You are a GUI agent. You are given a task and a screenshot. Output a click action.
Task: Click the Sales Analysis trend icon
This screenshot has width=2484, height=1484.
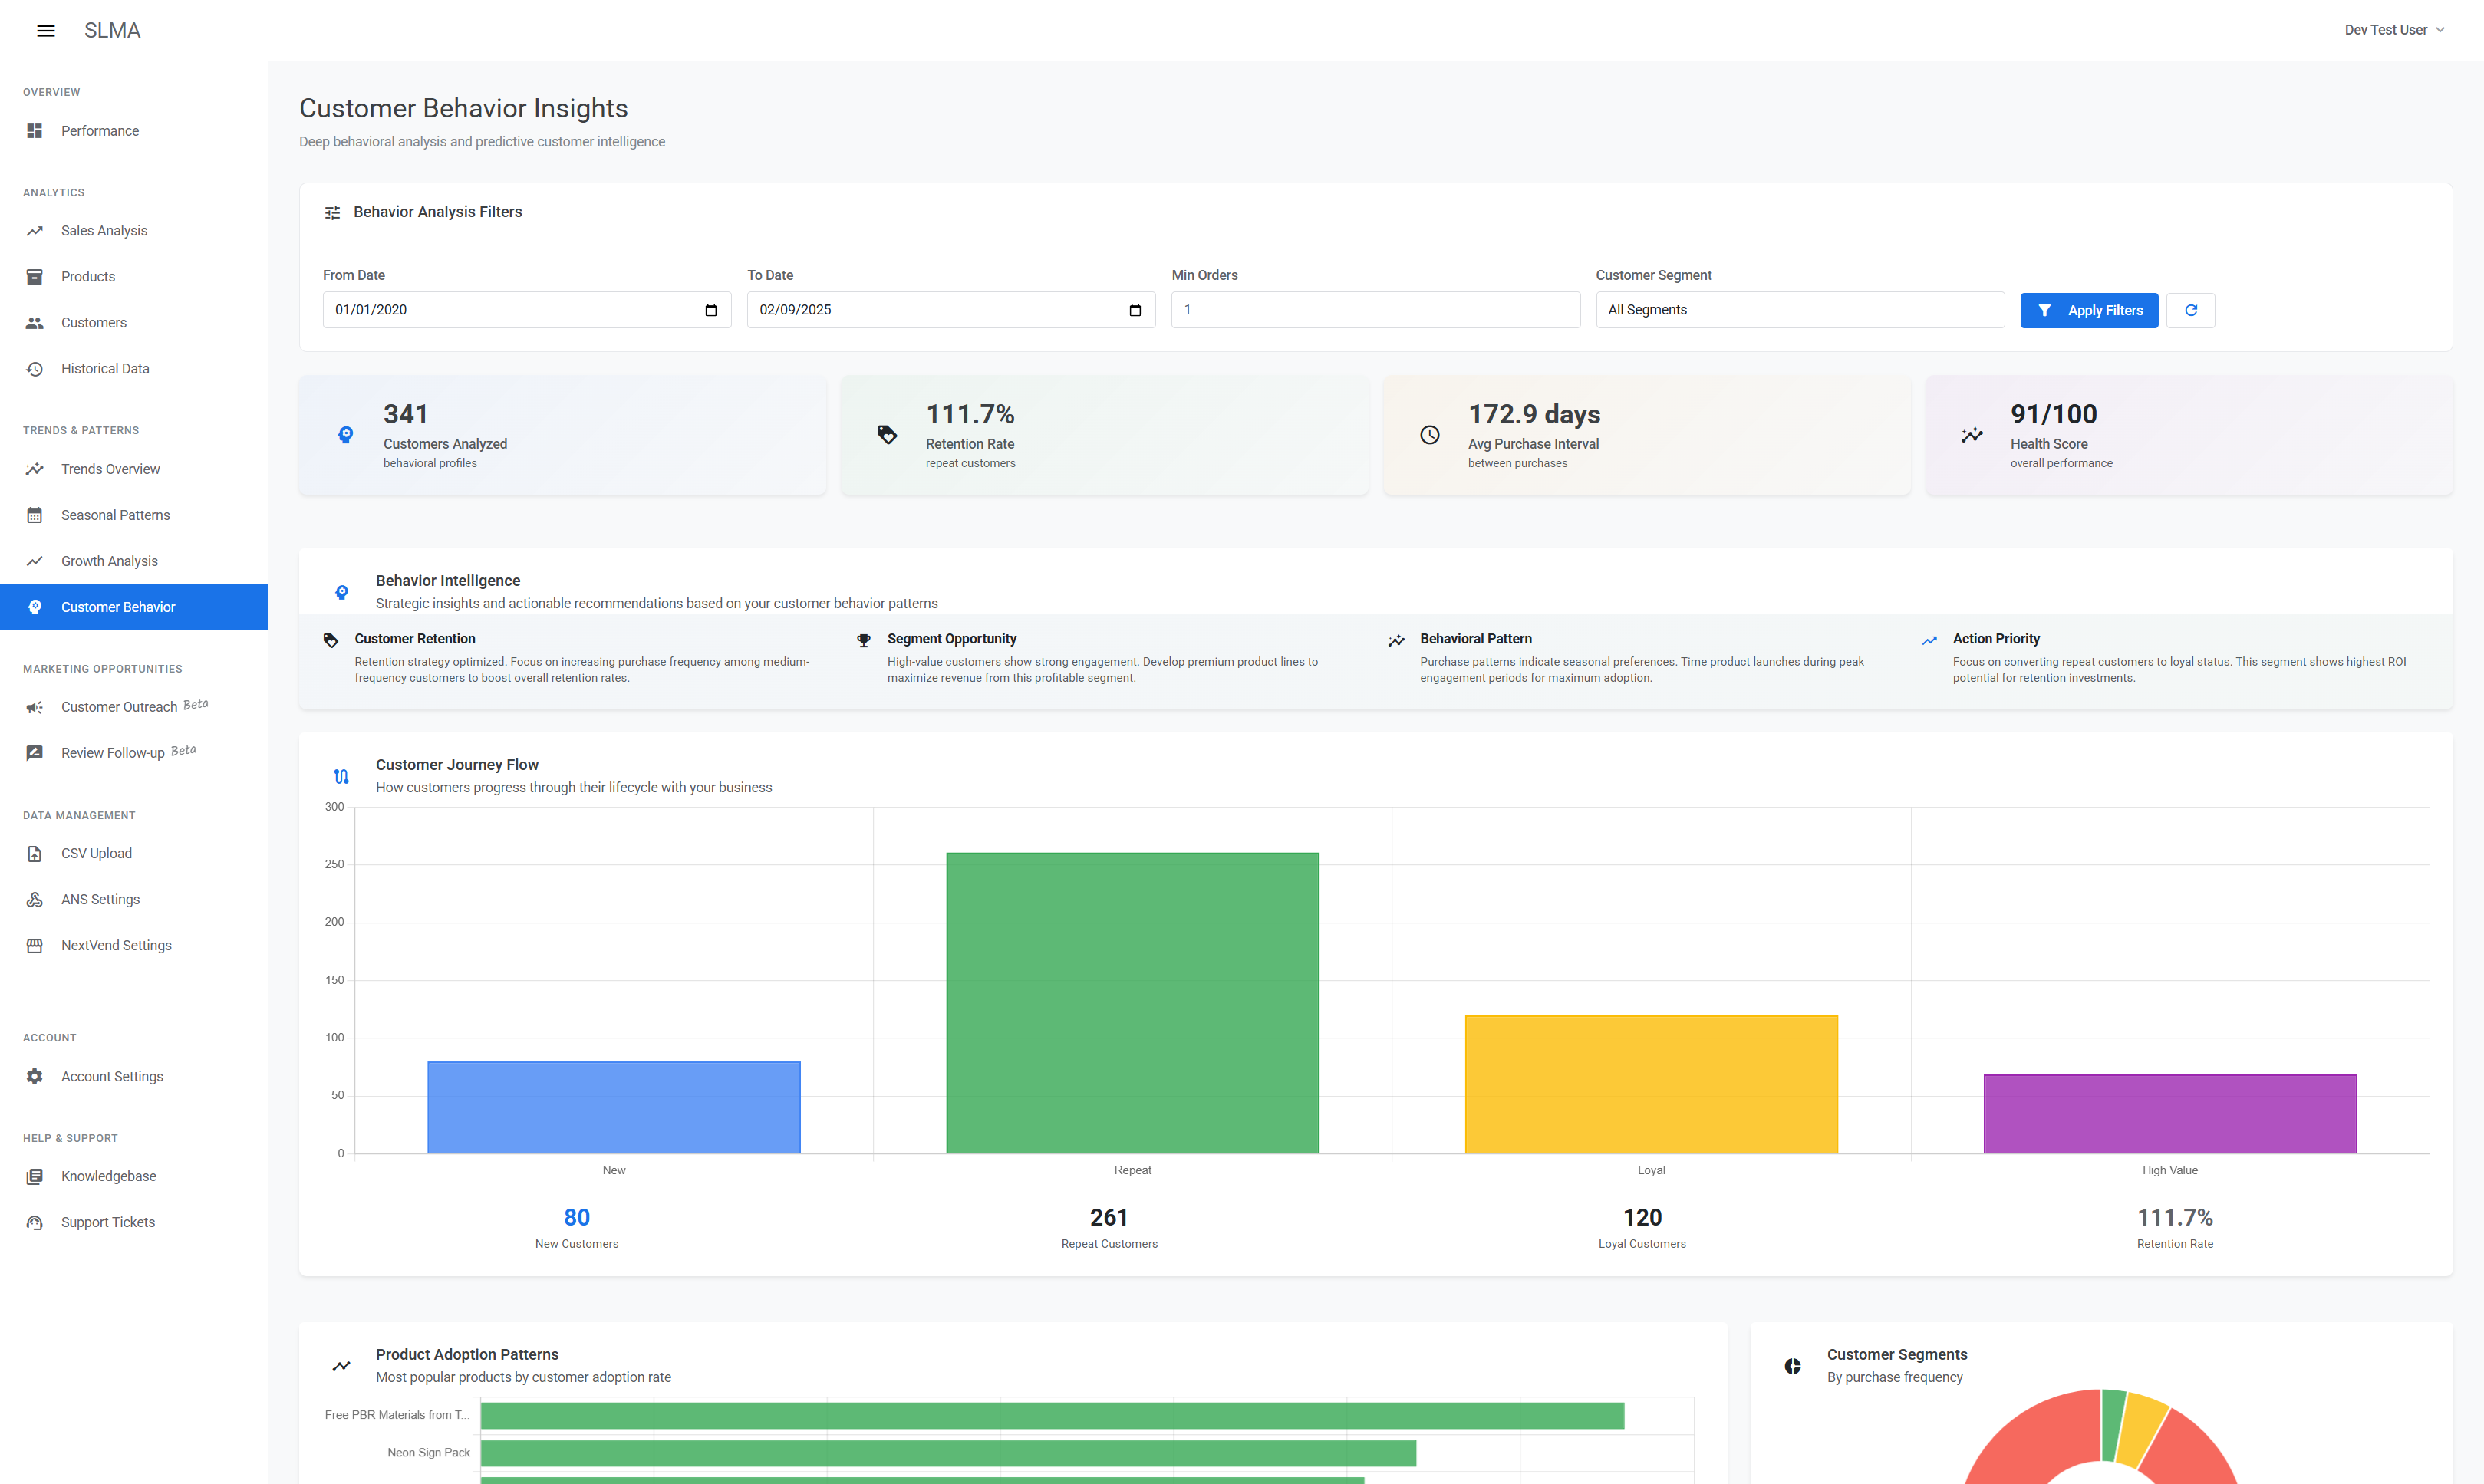[34, 231]
